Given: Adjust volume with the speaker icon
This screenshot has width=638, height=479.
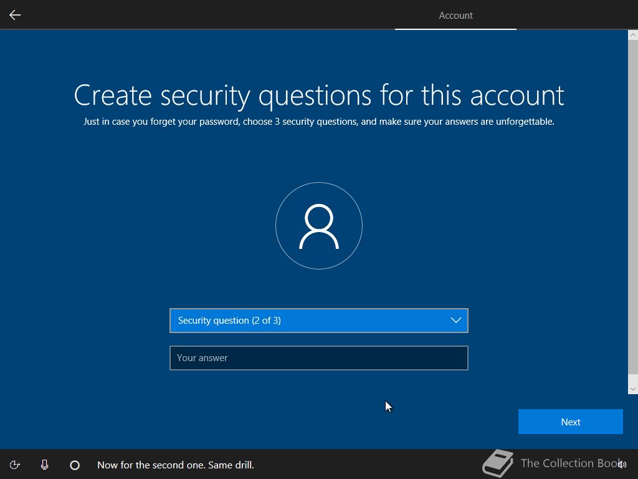Looking at the screenshot, I should [622, 465].
